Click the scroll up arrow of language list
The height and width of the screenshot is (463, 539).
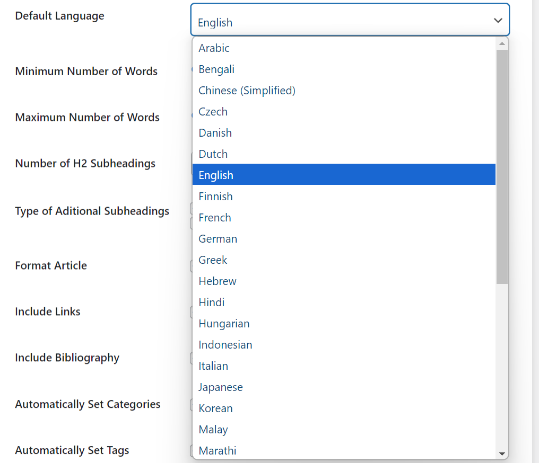click(502, 43)
